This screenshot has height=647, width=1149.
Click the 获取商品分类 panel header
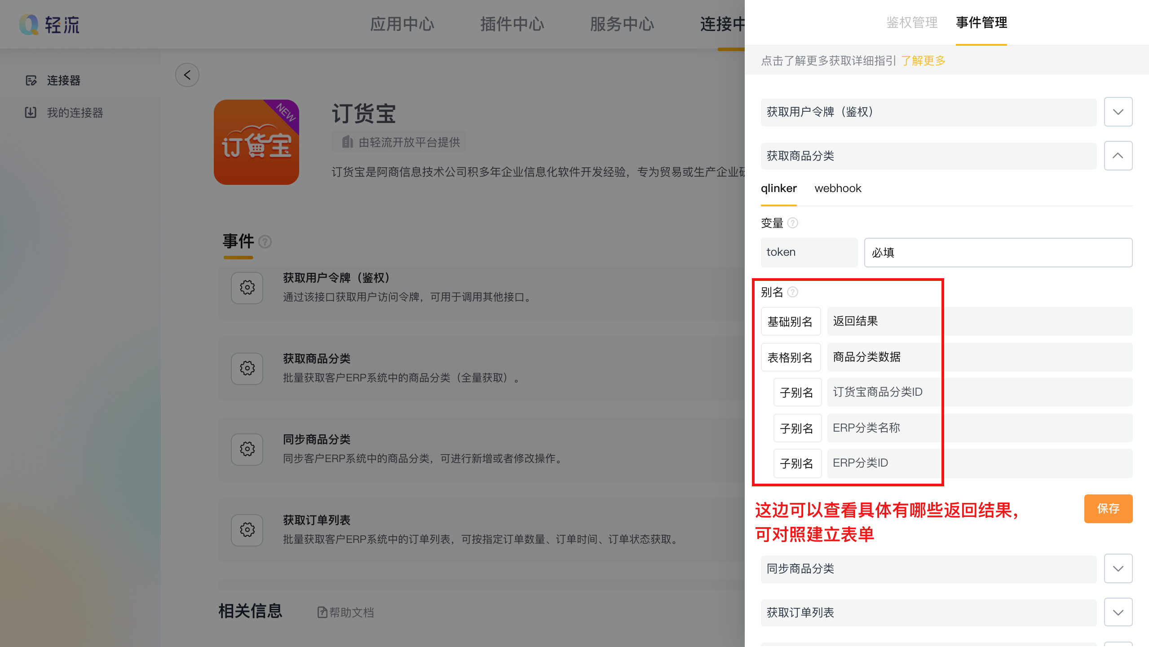(928, 156)
